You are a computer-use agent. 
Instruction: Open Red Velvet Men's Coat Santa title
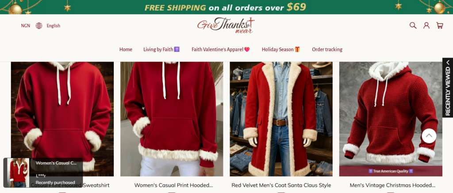pos(281,185)
